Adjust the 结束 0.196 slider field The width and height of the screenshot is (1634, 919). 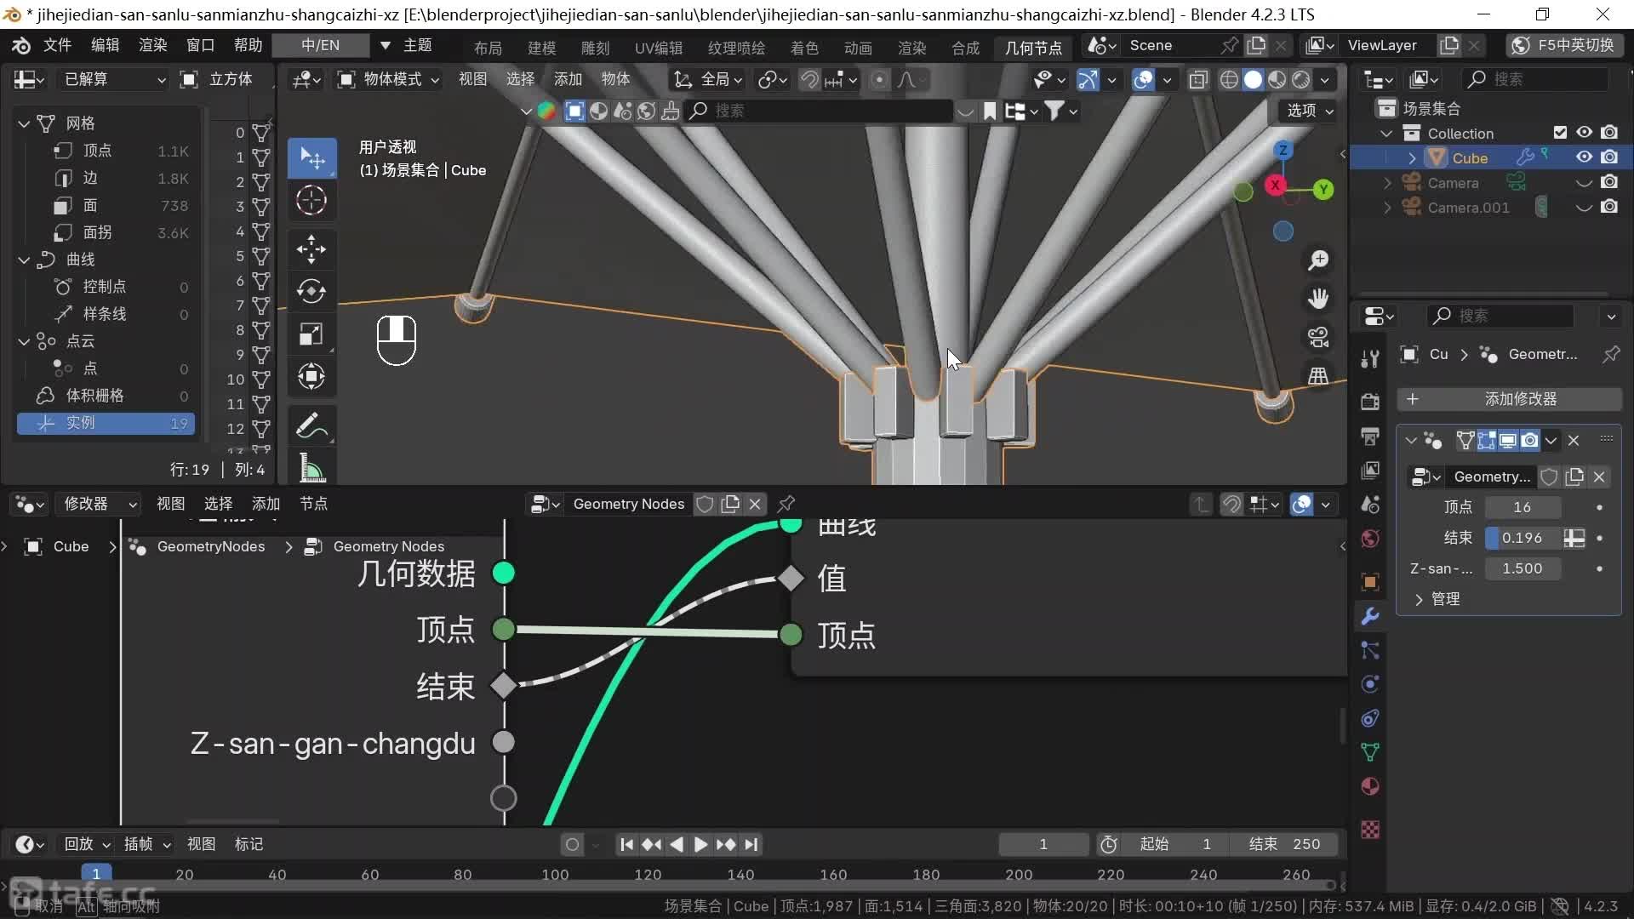(1523, 538)
